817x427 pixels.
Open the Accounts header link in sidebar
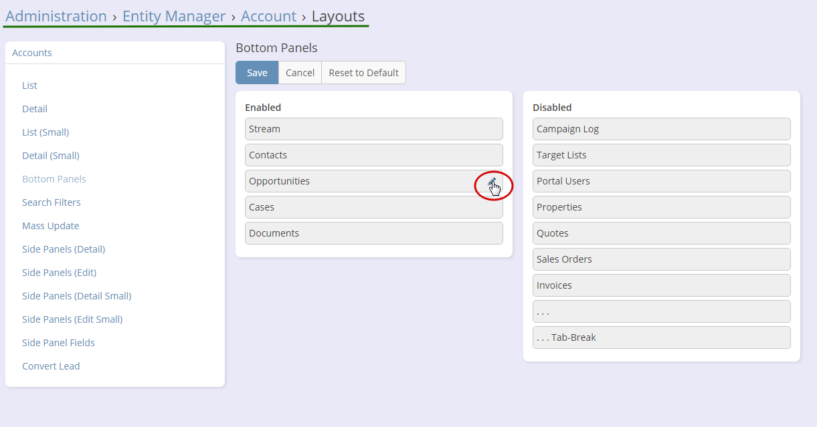click(x=32, y=53)
